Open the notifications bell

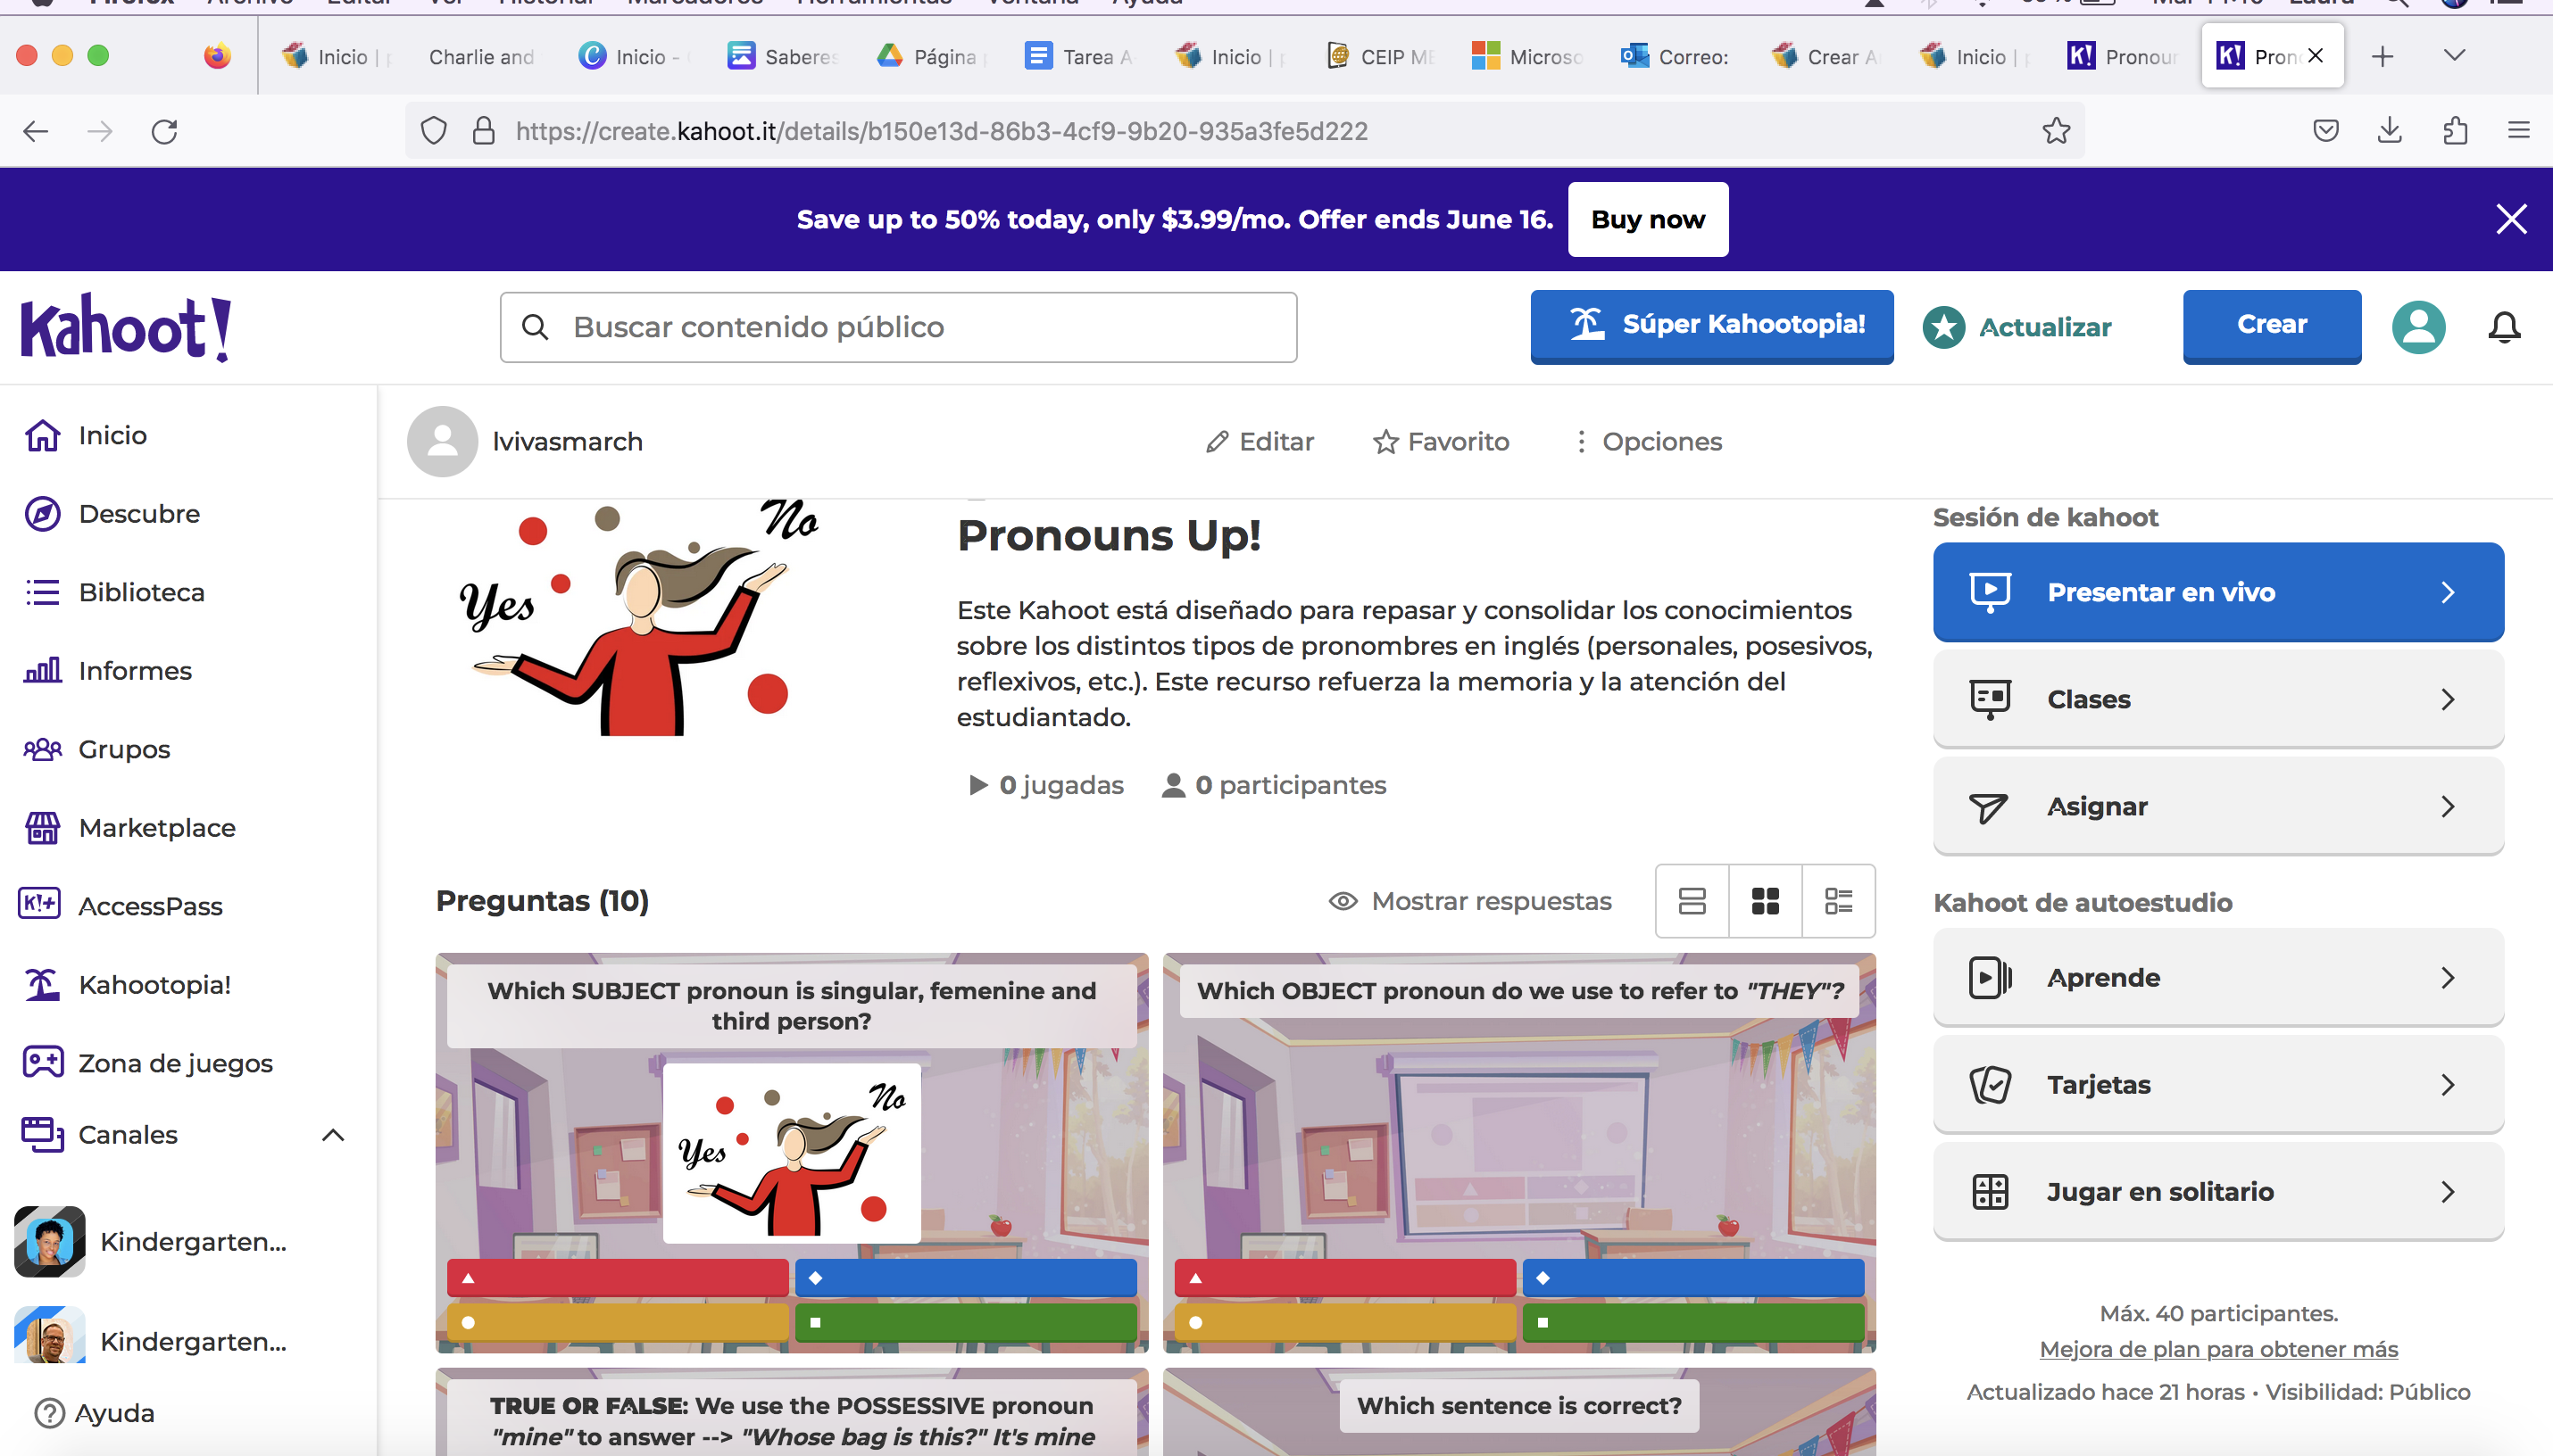coord(2503,327)
